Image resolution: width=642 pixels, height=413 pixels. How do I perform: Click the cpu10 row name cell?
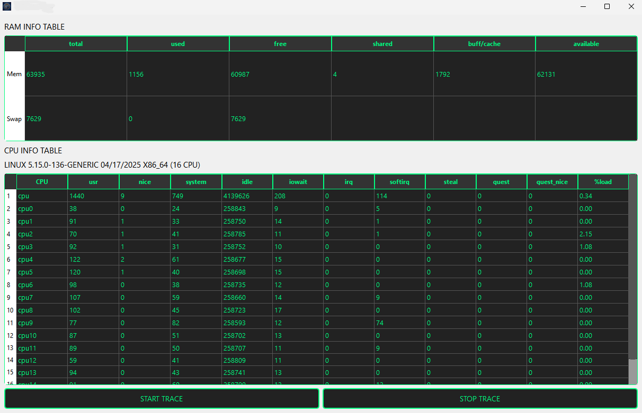(42, 335)
